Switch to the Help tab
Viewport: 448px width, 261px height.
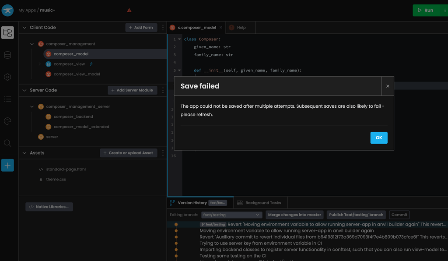(239, 27)
